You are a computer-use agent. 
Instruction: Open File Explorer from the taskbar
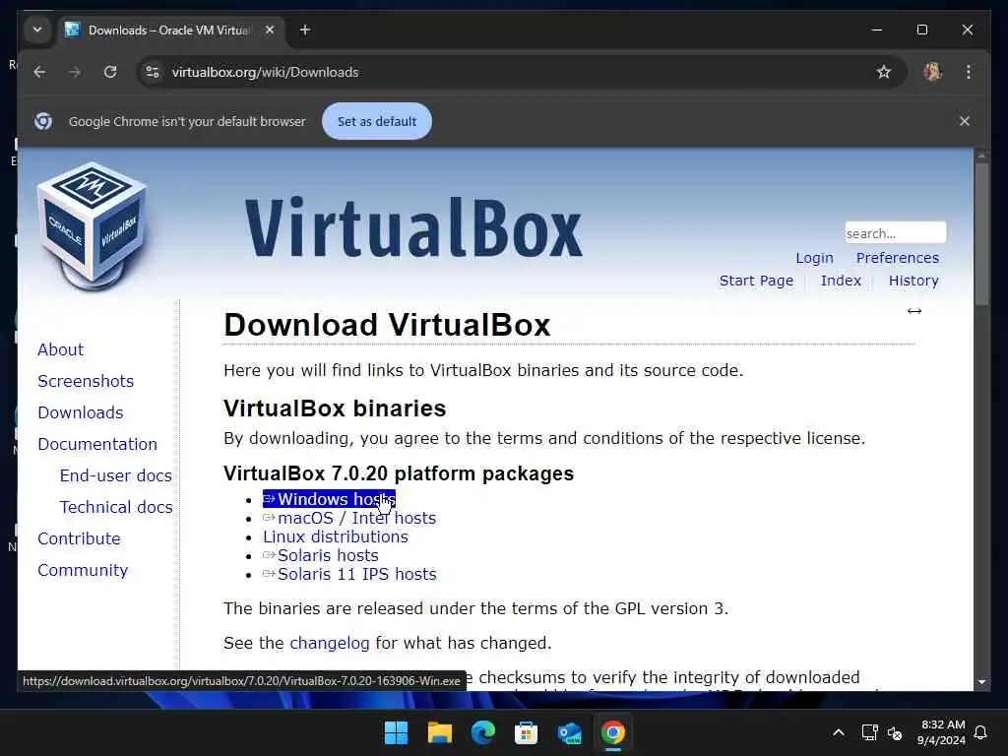point(440,732)
